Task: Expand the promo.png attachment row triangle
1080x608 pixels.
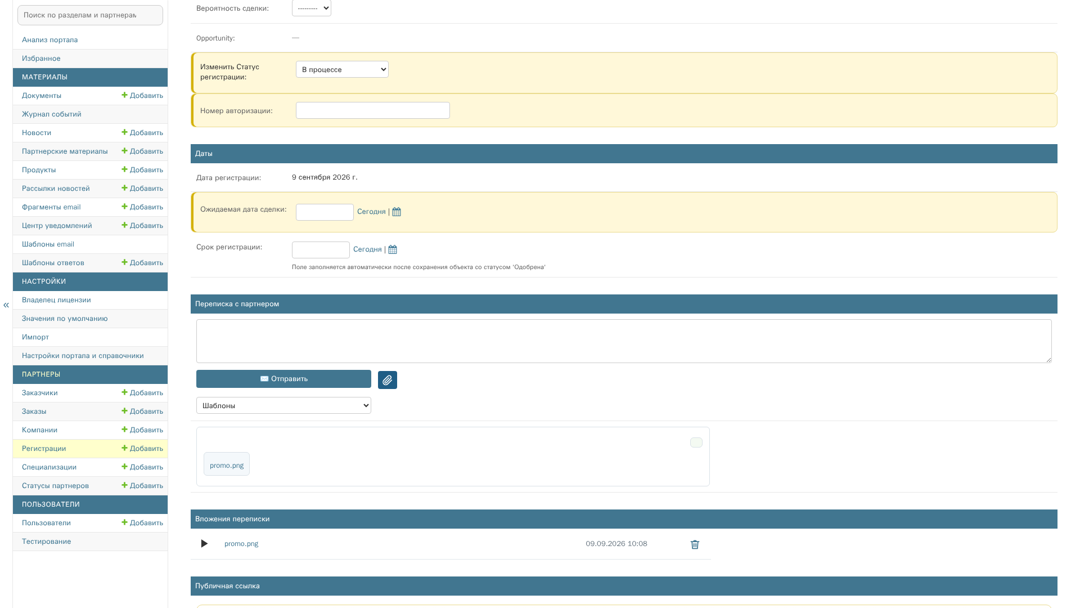Action: [204, 544]
